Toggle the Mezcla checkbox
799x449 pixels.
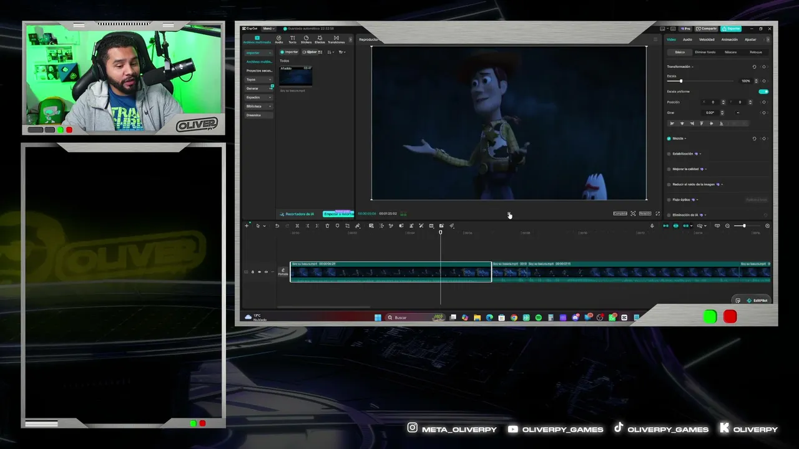[x=669, y=138]
